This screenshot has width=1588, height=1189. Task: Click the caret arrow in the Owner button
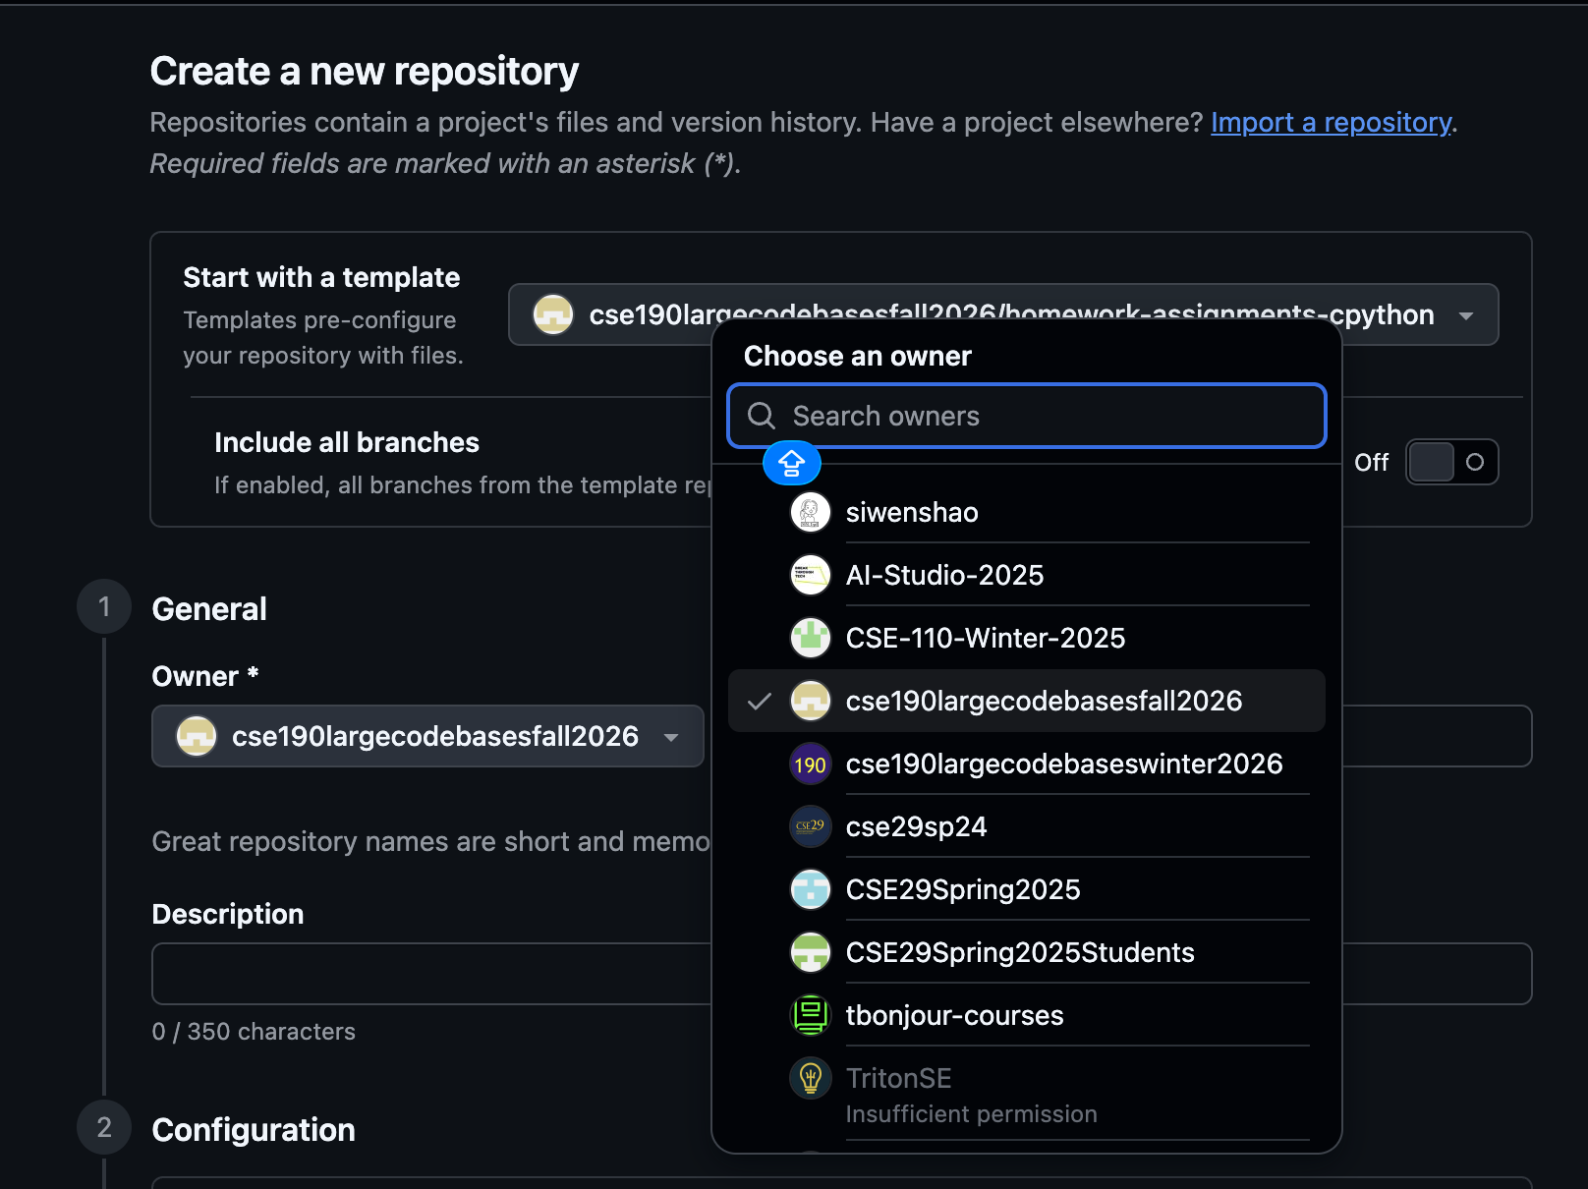tap(671, 737)
